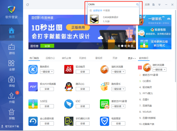
Task: Open the 支持多种压缩解压格式 promo tile
Action: 155,43
